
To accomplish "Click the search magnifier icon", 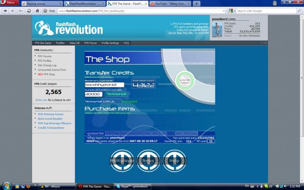I will 299,11.
